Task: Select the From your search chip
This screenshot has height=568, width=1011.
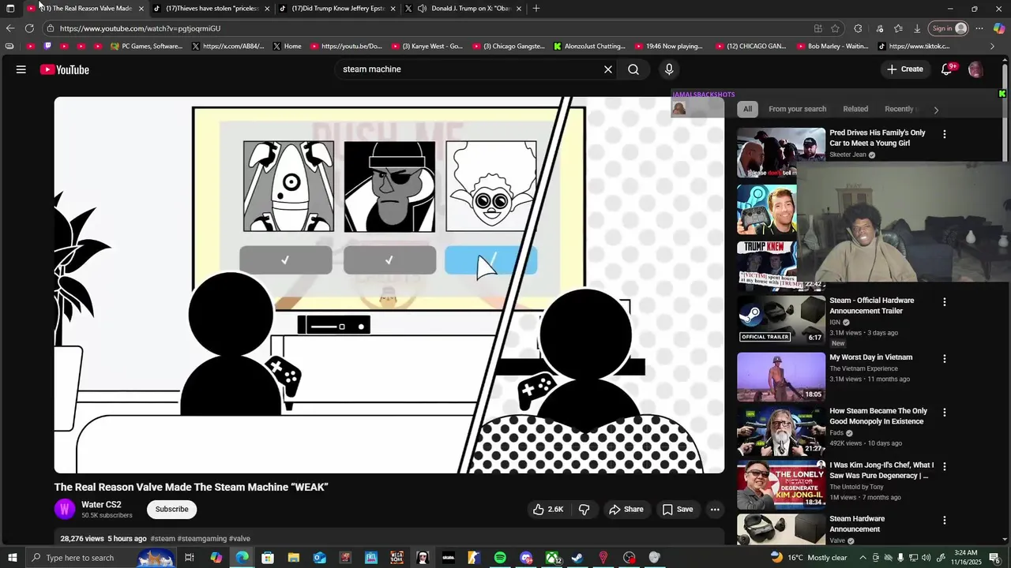Action: 797,109
